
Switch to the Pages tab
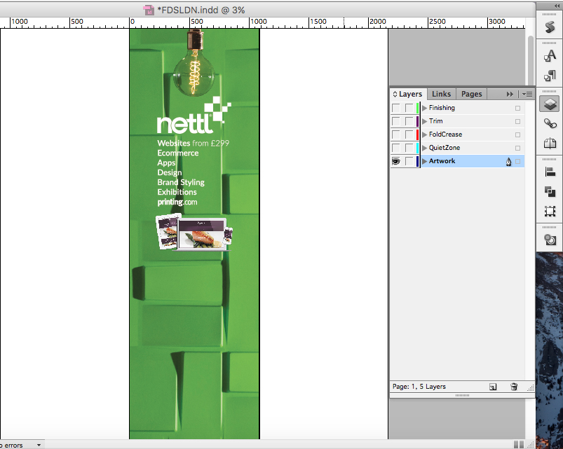pos(471,94)
